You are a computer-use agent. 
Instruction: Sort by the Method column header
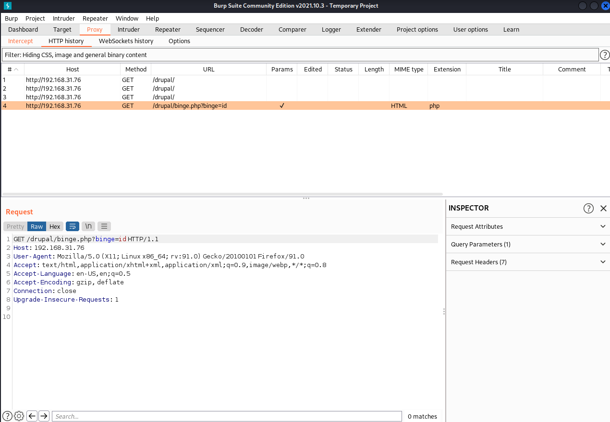point(136,69)
